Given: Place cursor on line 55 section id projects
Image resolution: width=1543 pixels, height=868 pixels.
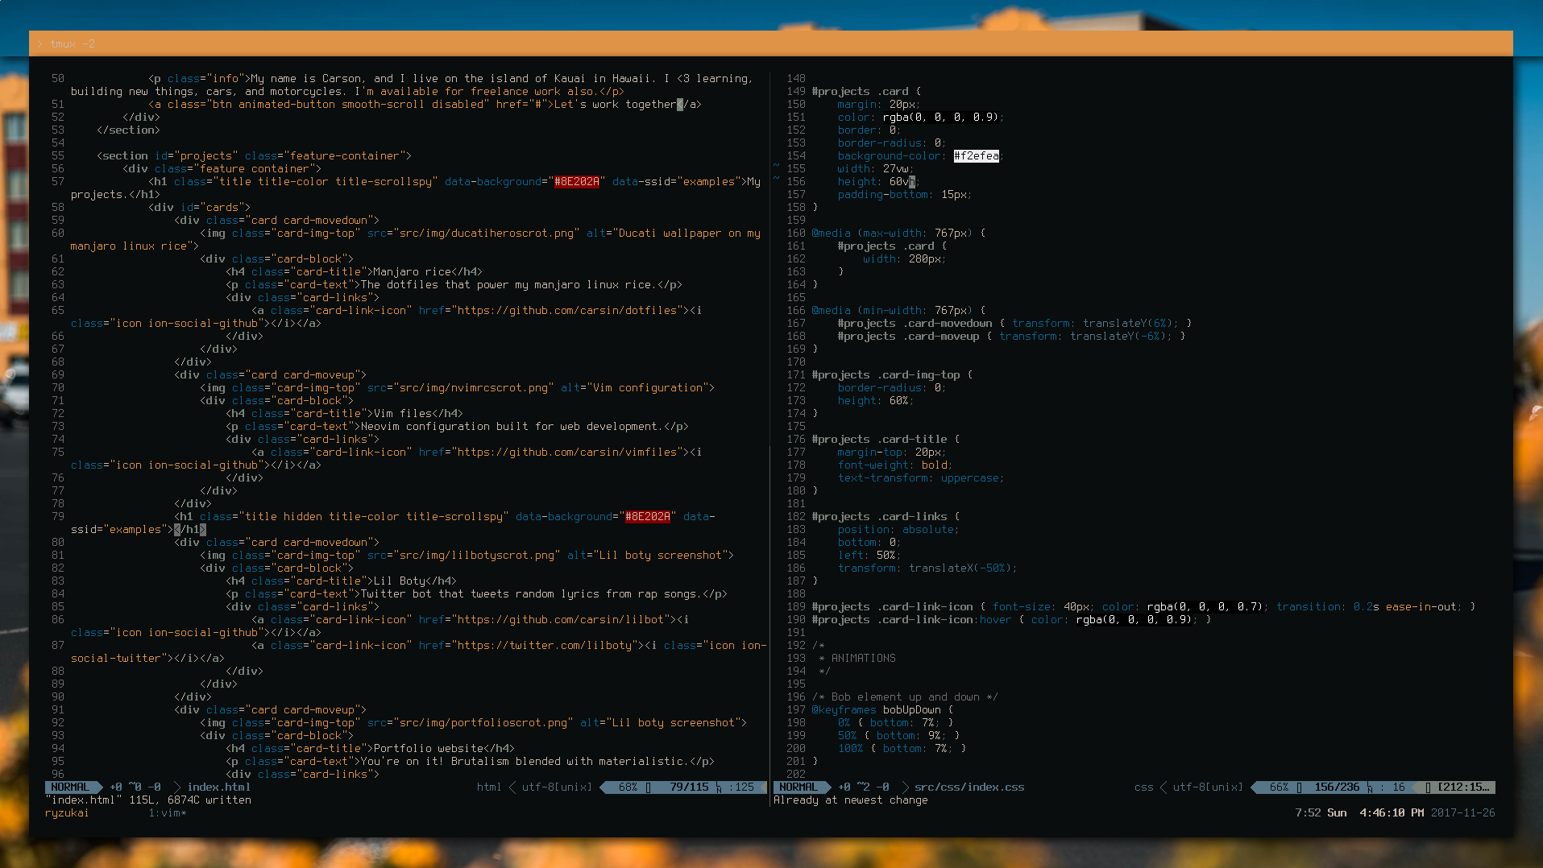Looking at the screenshot, I should [254, 155].
